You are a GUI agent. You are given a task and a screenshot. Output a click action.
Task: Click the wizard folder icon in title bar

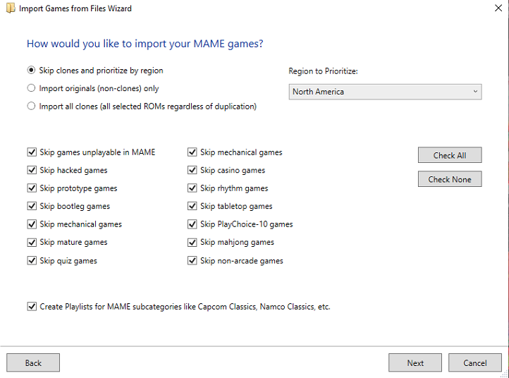pyautogui.click(x=11, y=8)
